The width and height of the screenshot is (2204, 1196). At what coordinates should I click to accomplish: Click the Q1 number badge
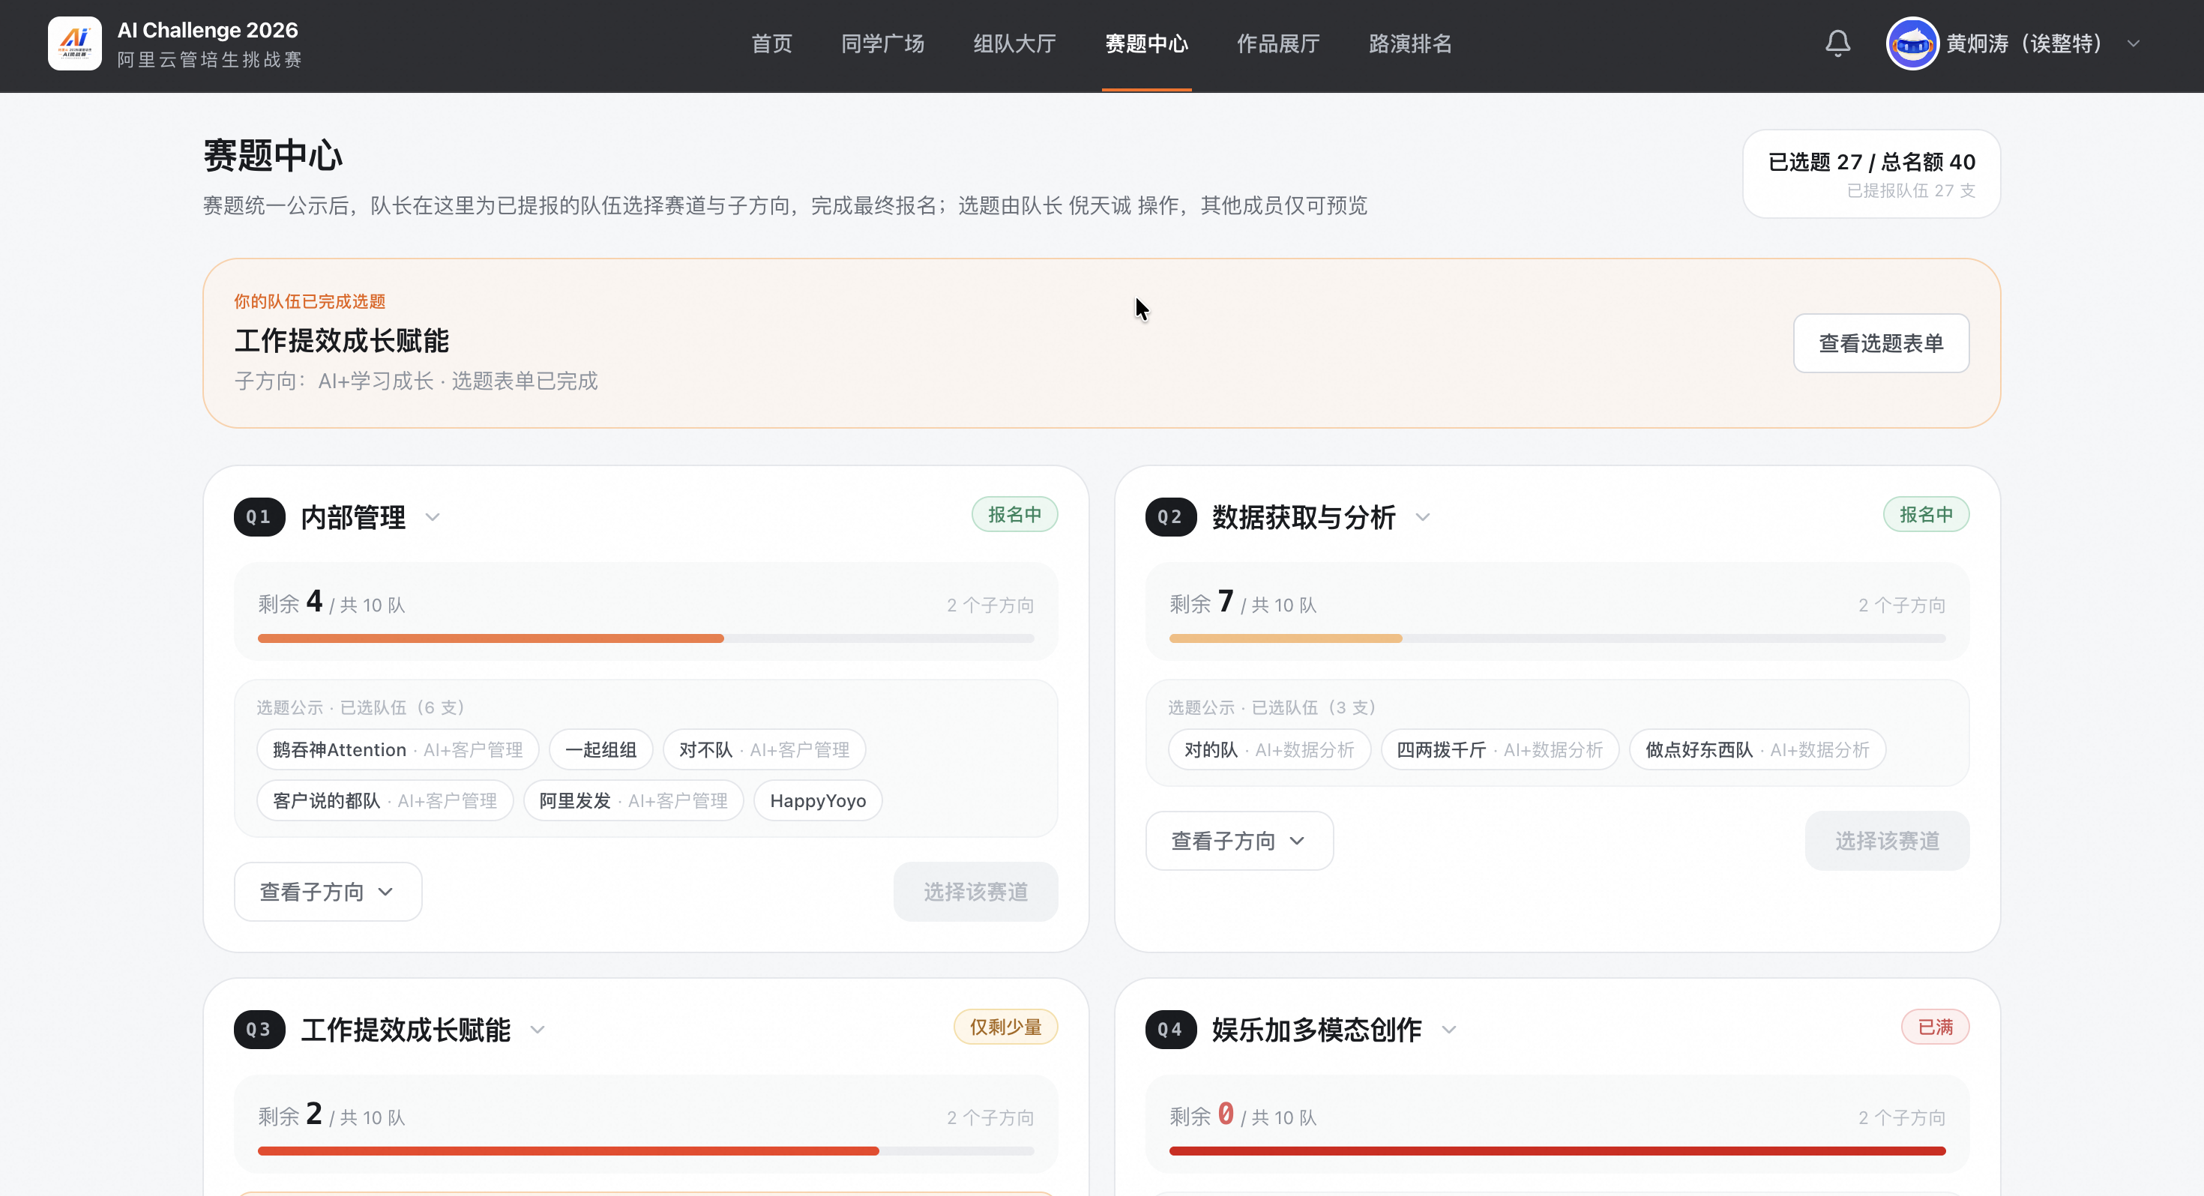[x=259, y=518]
